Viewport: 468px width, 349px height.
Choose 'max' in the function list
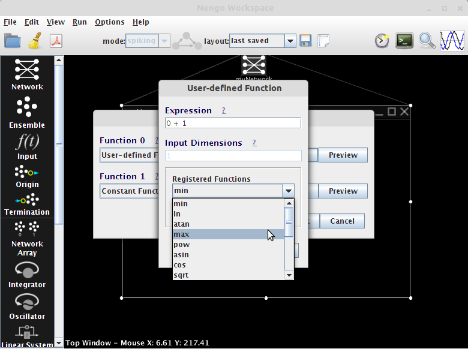[x=229, y=234]
